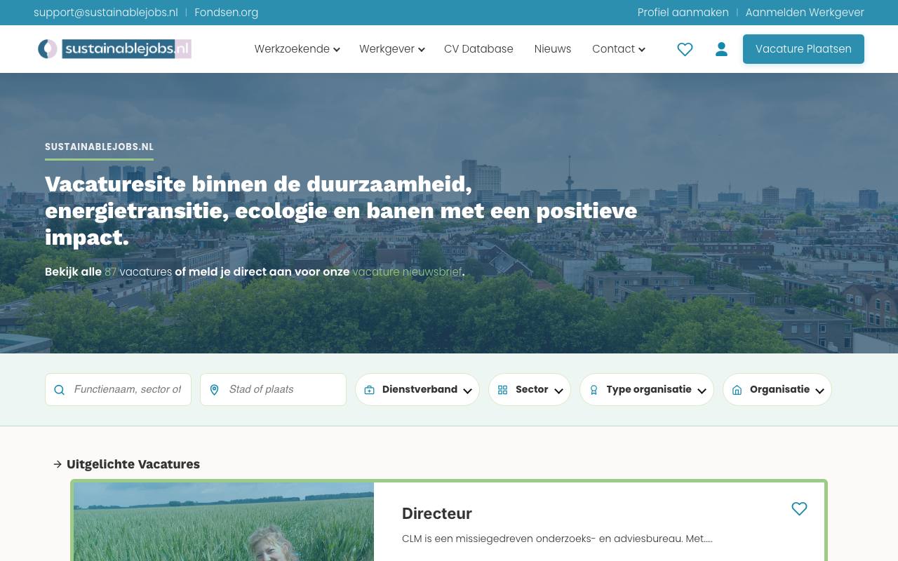Click the Uitgelichte Vacatures heading
898x561 pixels.
[133, 464]
